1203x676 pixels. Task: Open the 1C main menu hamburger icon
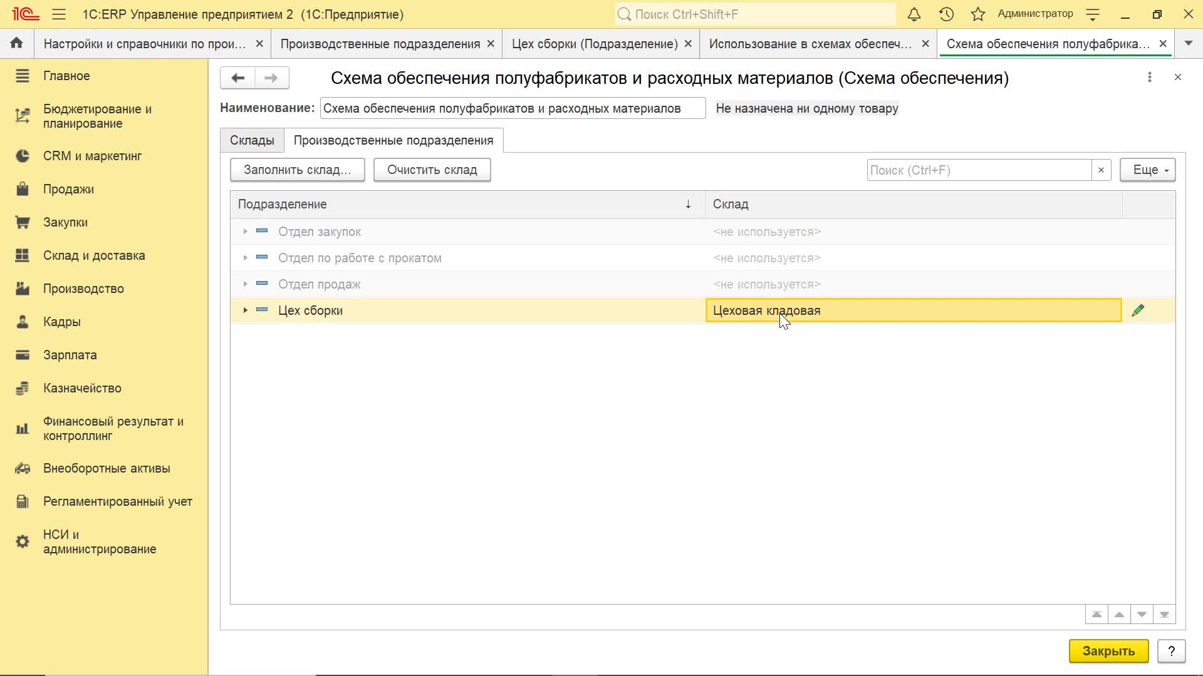(x=59, y=14)
